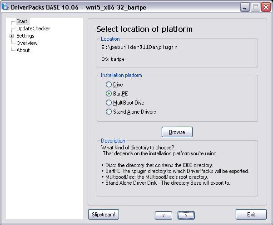Screen dimensions: 273x225
Task: Choose the MultiBoot Disc option
Action: click(x=109, y=103)
